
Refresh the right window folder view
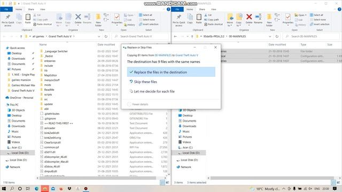(x=277, y=36)
